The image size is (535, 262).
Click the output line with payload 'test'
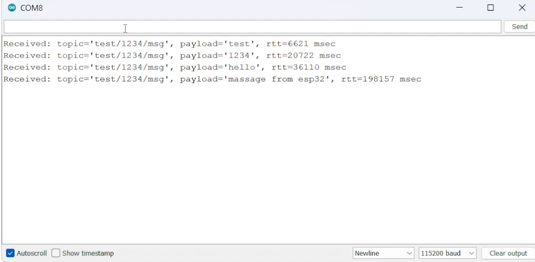[x=169, y=44]
